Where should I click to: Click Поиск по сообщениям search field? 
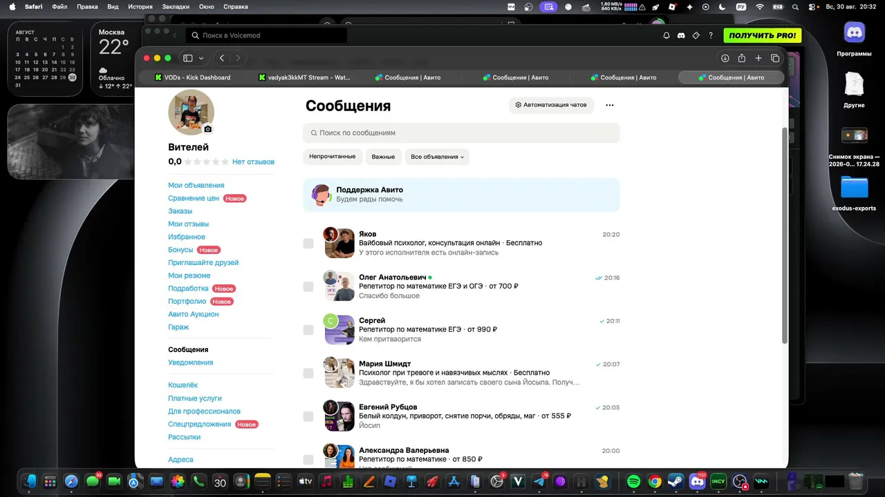click(x=461, y=133)
